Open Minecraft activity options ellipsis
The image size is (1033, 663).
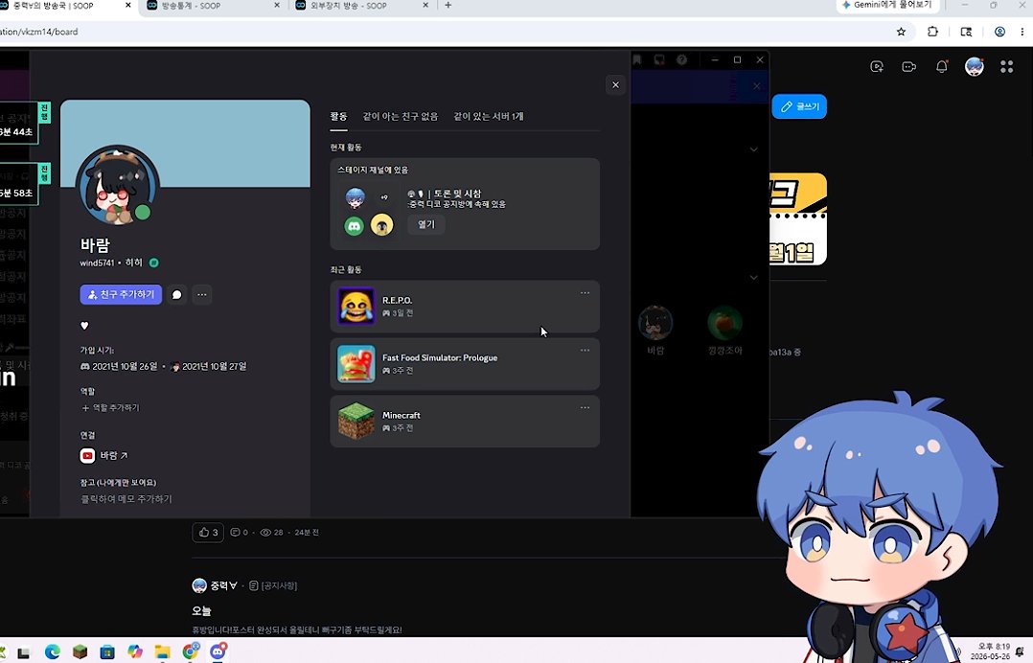[585, 407]
